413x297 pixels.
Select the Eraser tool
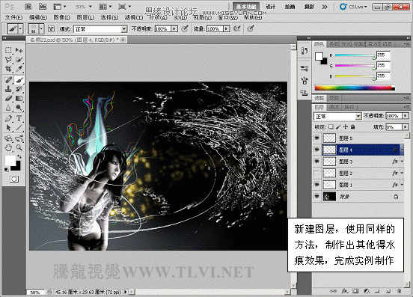[8, 98]
